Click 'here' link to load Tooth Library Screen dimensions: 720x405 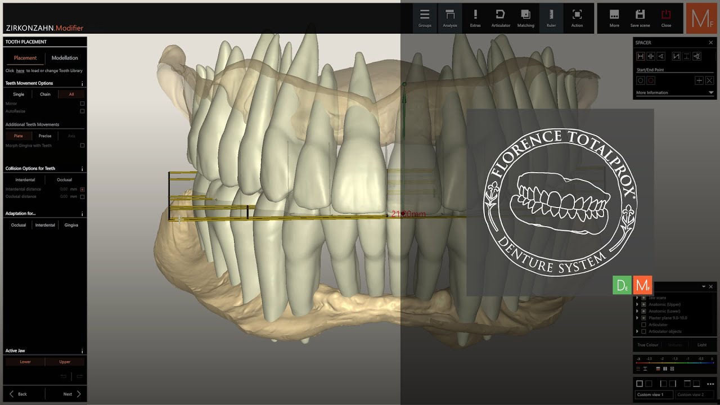20,71
